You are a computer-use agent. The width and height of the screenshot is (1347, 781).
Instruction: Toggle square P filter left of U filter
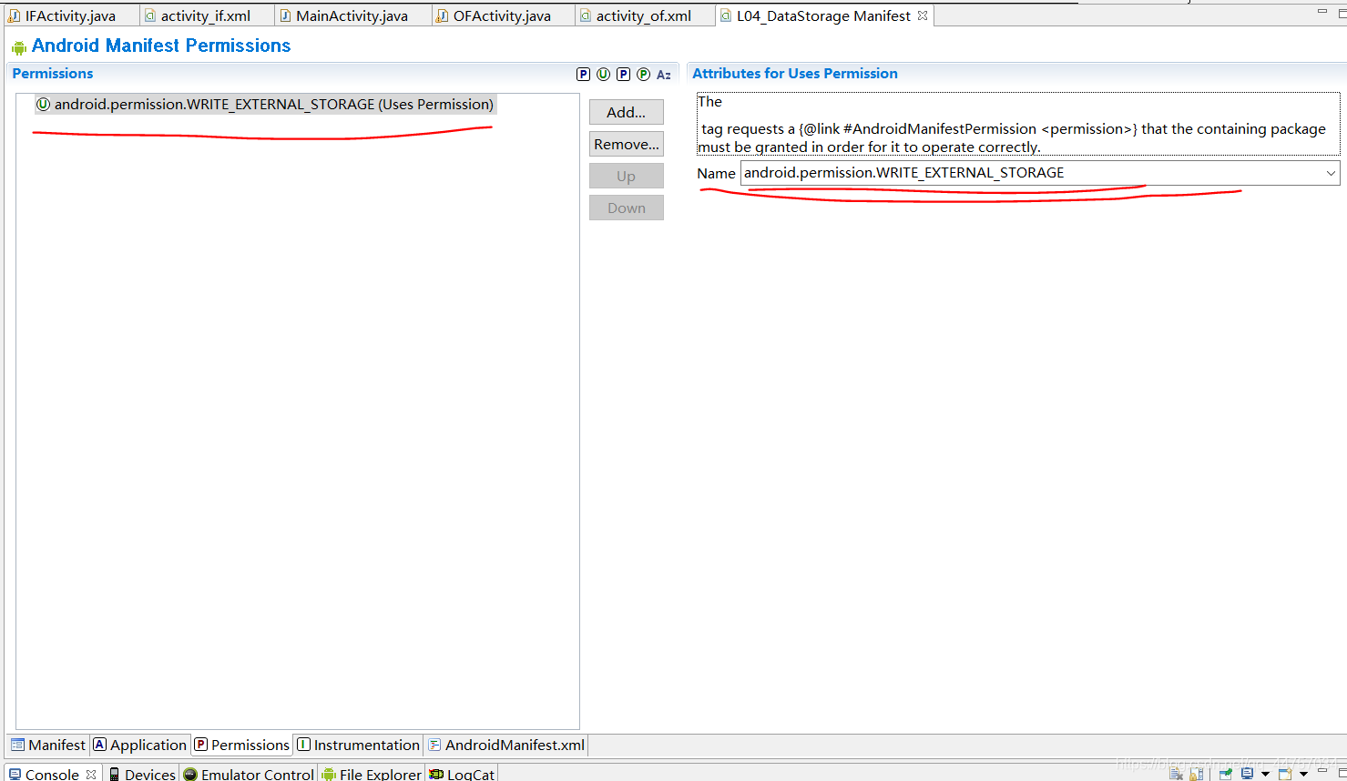coord(584,75)
